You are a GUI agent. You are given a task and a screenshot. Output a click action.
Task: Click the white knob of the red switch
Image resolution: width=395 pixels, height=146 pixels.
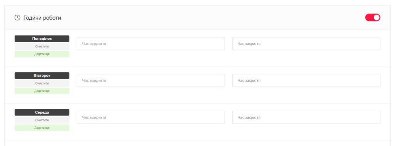click(x=376, y=17)
